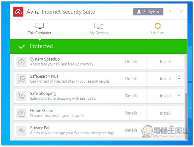Viewport: 194px width, 147px height.
Task: Open the RockyHsu account button
Action: point(148,12)
